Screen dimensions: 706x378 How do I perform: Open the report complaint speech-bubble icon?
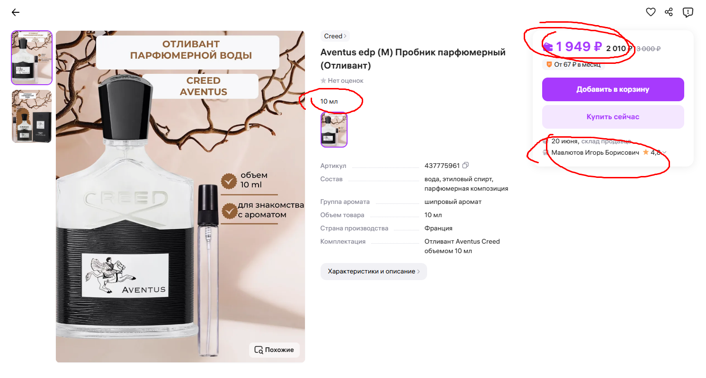688,12
